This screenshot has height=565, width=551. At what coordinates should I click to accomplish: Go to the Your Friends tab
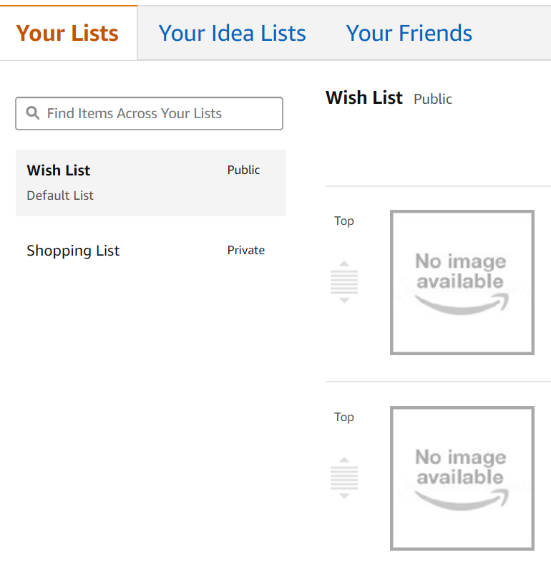pyautogui.click(x=409, y=33)
